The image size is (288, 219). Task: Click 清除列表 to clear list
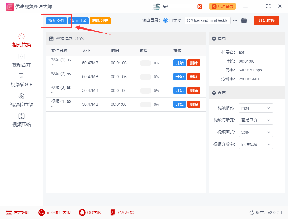pos(100,21)
